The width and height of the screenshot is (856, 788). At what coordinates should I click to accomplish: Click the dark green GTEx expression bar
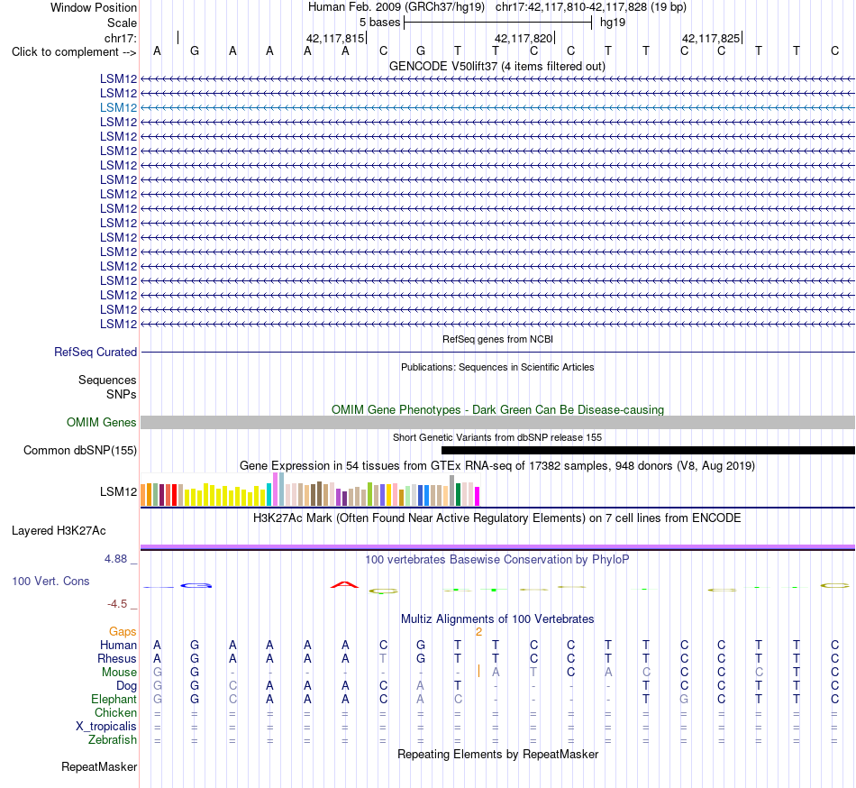point(458,494)
